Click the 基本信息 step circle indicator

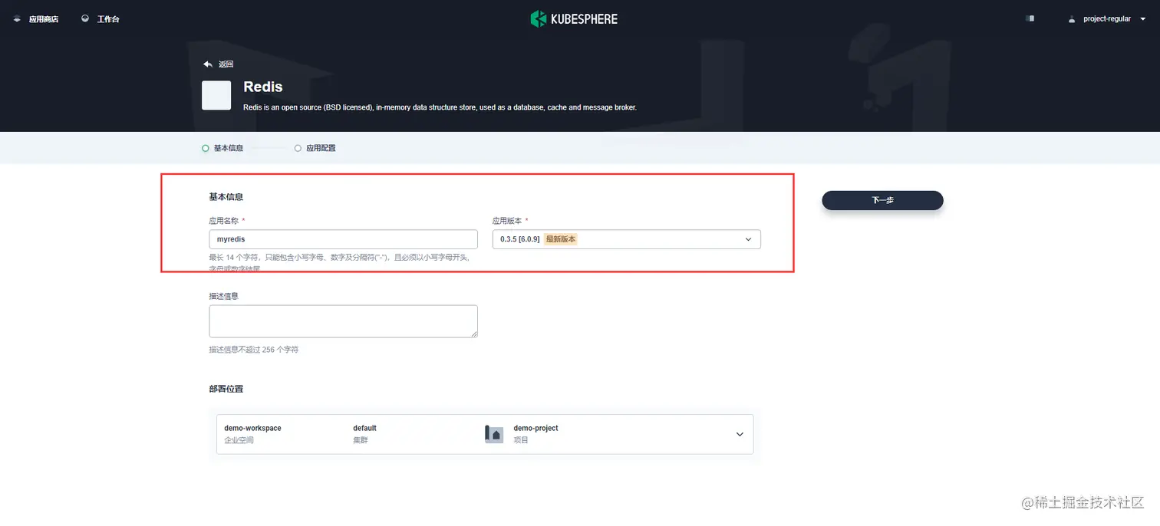[x=206, y=148]
